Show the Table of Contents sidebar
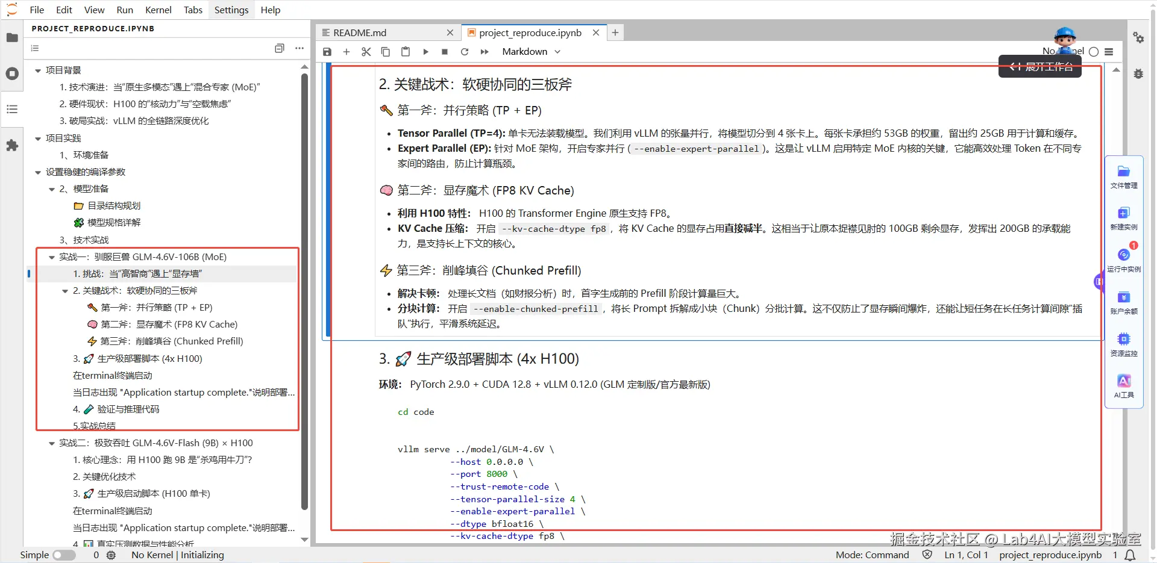This screenshot has height=563, width=1157. click(x=12, y=109)
